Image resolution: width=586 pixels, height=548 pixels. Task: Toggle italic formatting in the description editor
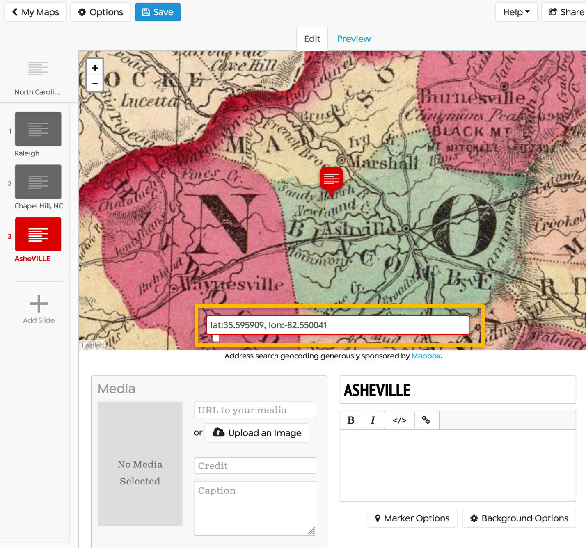coord(373,420)
